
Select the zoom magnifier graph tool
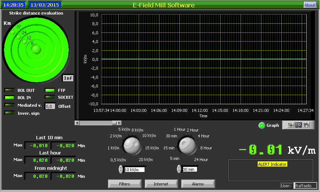[299, 125]
